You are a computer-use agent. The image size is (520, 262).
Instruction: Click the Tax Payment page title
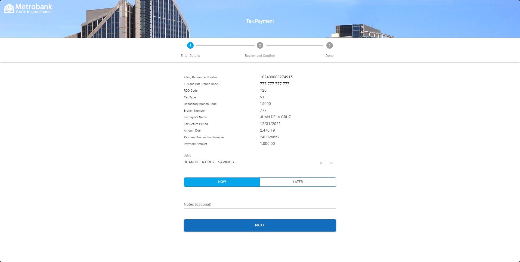260,21
